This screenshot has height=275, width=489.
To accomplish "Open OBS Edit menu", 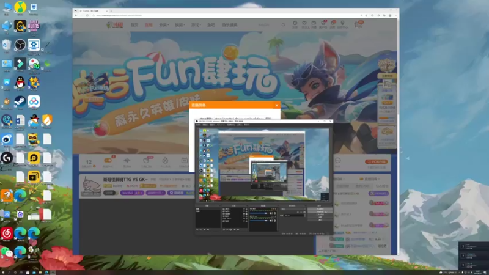I will 205,125.
